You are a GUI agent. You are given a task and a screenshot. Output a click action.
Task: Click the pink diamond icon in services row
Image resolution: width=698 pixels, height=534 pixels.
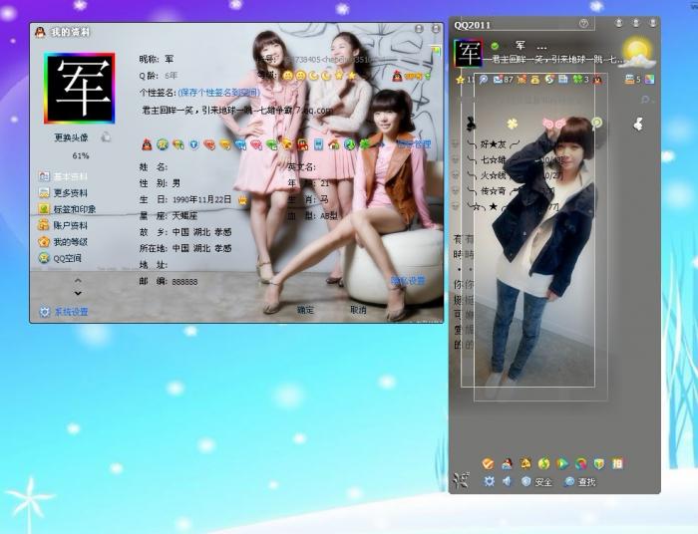[x=256, y=144]
